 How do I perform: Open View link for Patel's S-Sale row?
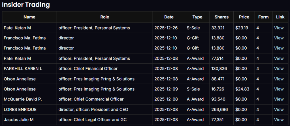click(279, 28)
